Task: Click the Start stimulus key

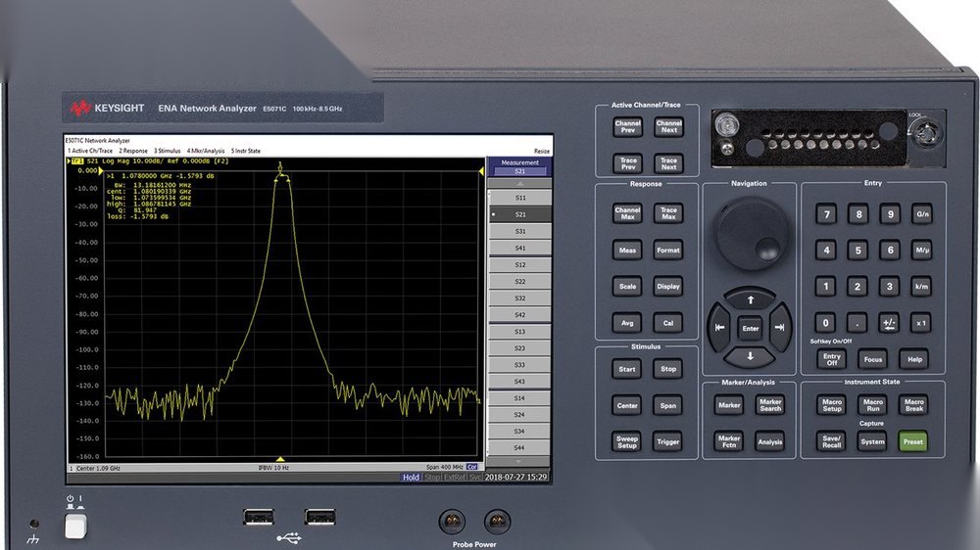Action: point(627,369)
